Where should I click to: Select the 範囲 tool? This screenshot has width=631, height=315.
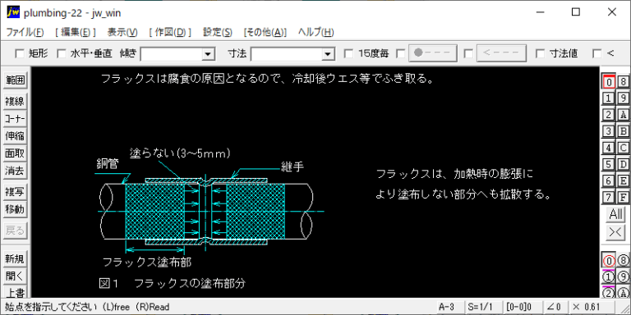(15, 80)
